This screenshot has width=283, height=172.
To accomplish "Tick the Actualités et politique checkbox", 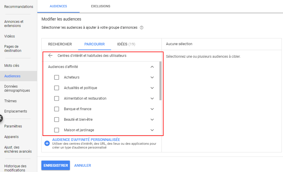I will point(57,88).
